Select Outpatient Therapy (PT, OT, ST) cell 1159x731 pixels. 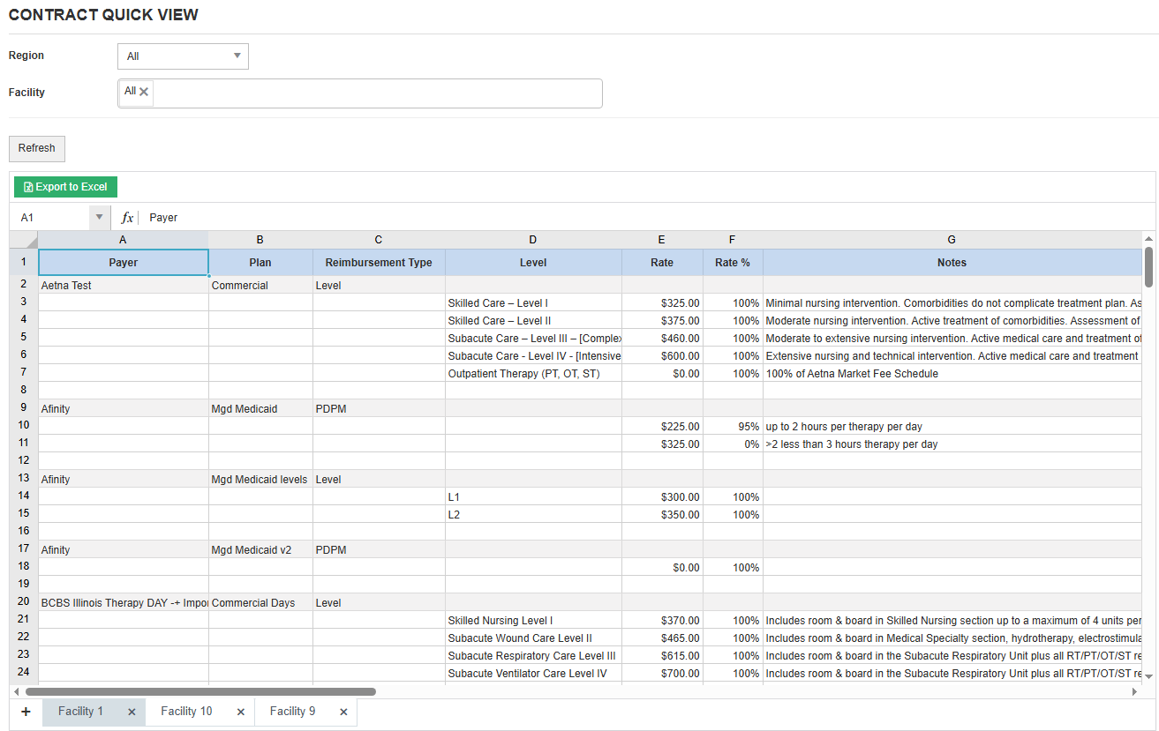coord(533,373)
